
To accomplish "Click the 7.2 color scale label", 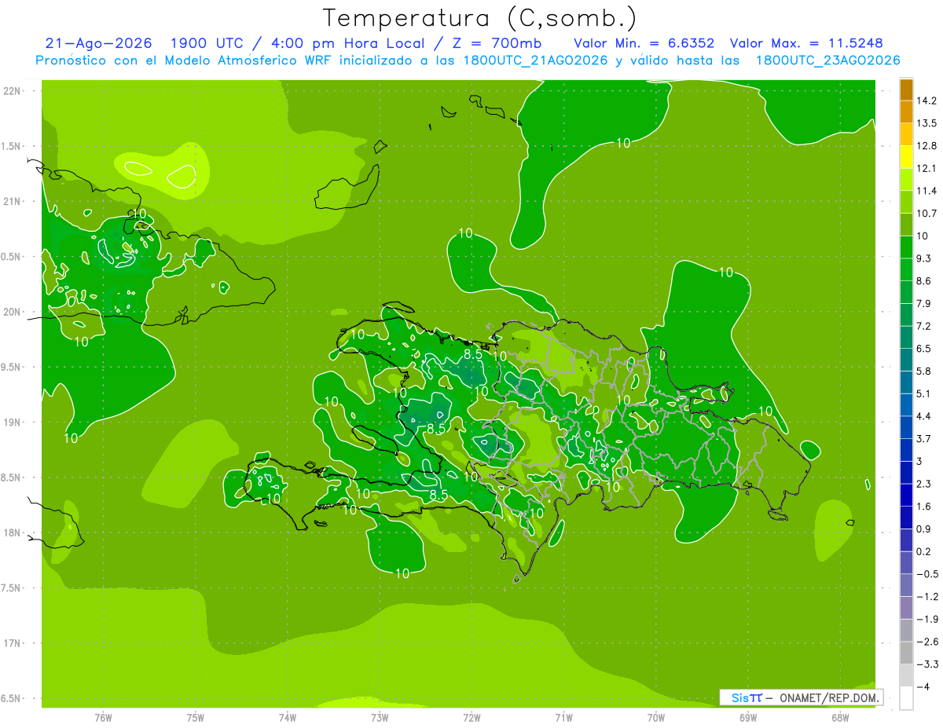I will click(924, 326).
